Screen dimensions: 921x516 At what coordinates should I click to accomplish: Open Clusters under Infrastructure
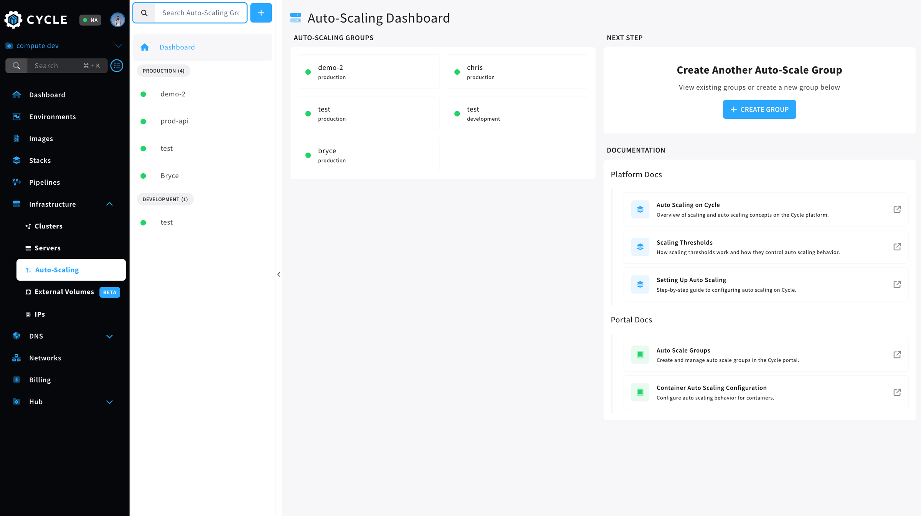(x=48, y=226)
